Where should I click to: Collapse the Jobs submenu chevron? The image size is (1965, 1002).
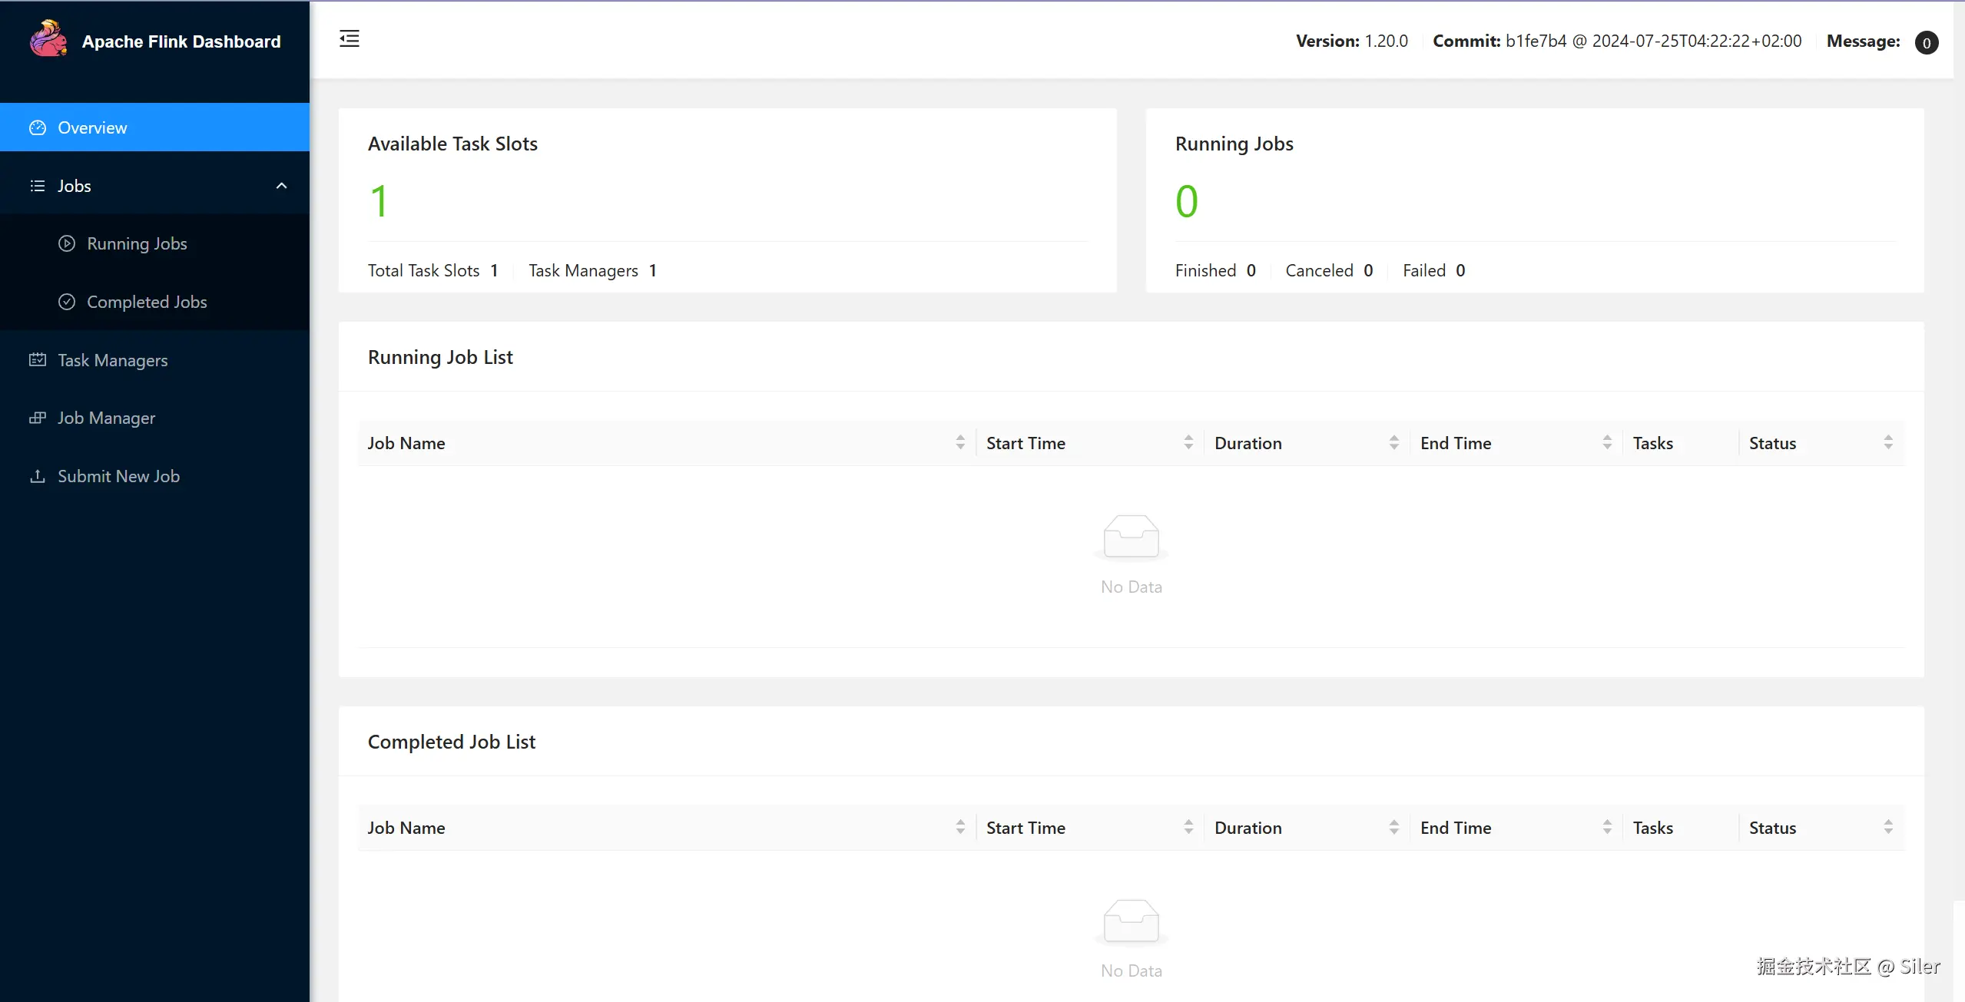coord(281,186)
